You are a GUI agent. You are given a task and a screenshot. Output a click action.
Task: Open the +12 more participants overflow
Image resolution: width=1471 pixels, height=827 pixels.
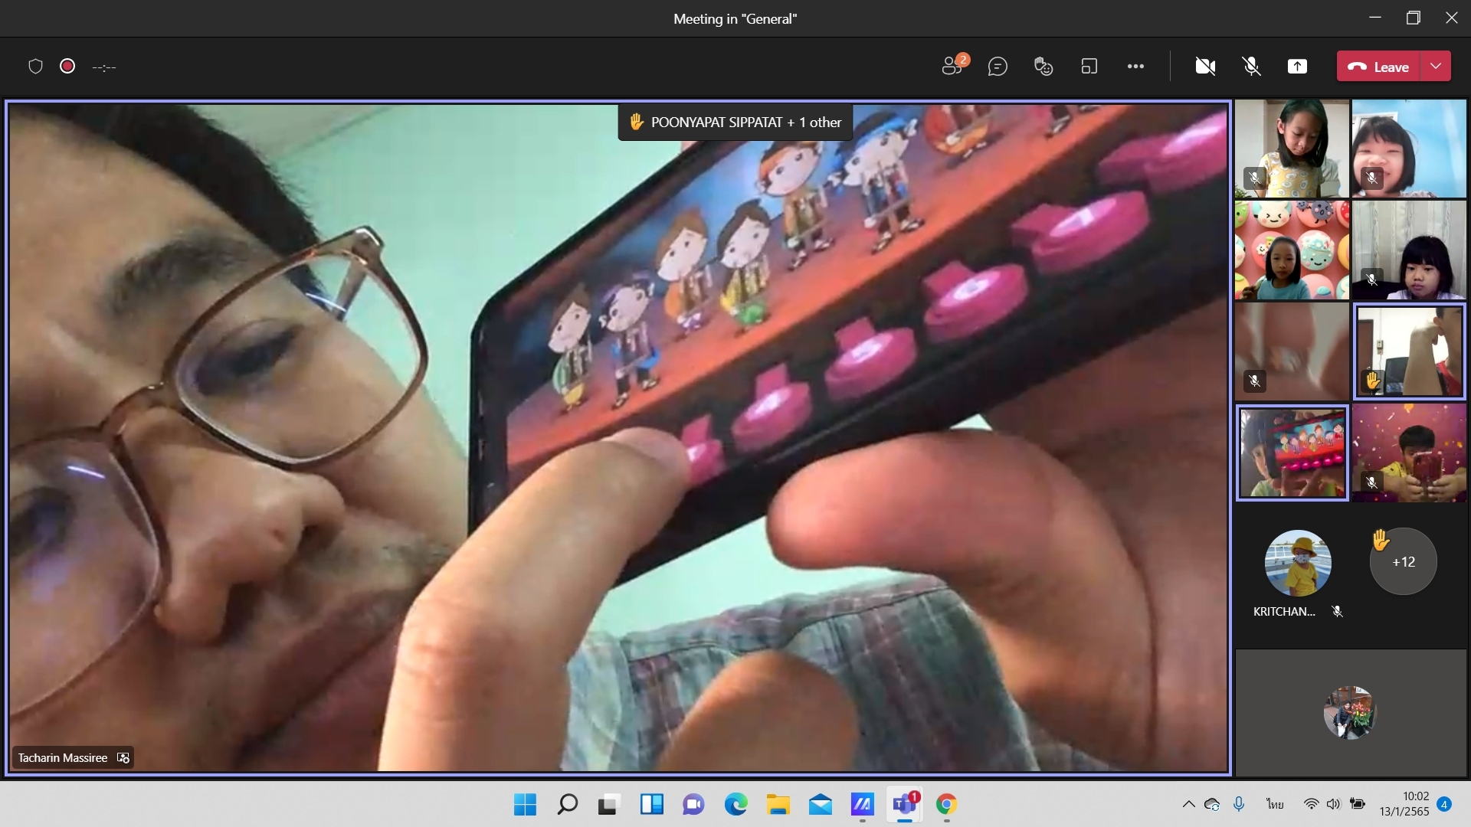(1404, 562)
